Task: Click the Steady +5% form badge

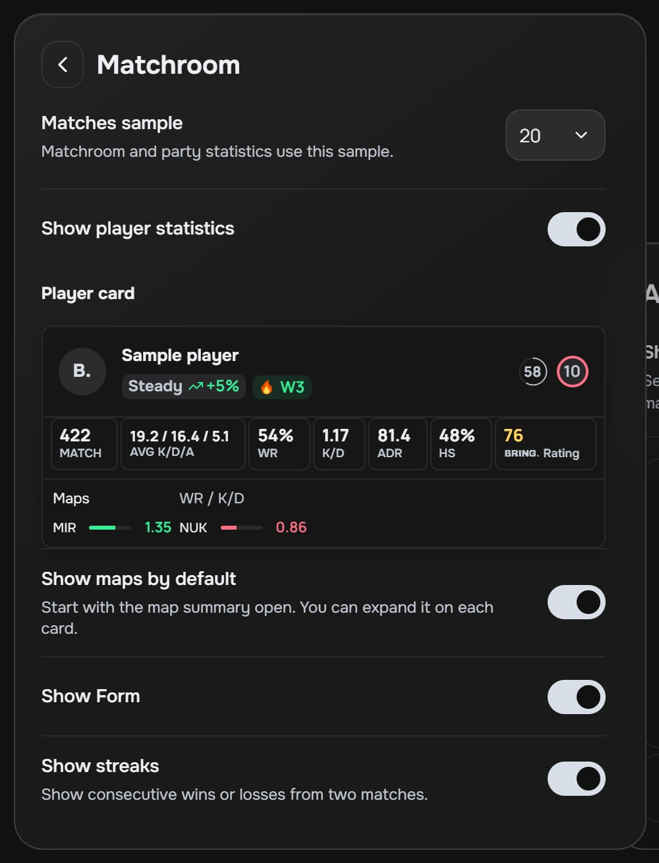Action: (184, 387)
